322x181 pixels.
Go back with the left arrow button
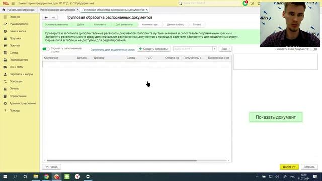coord(46,18)
